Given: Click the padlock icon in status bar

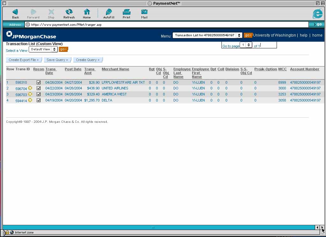Looking at the screenshot, I should coord(7,233).
